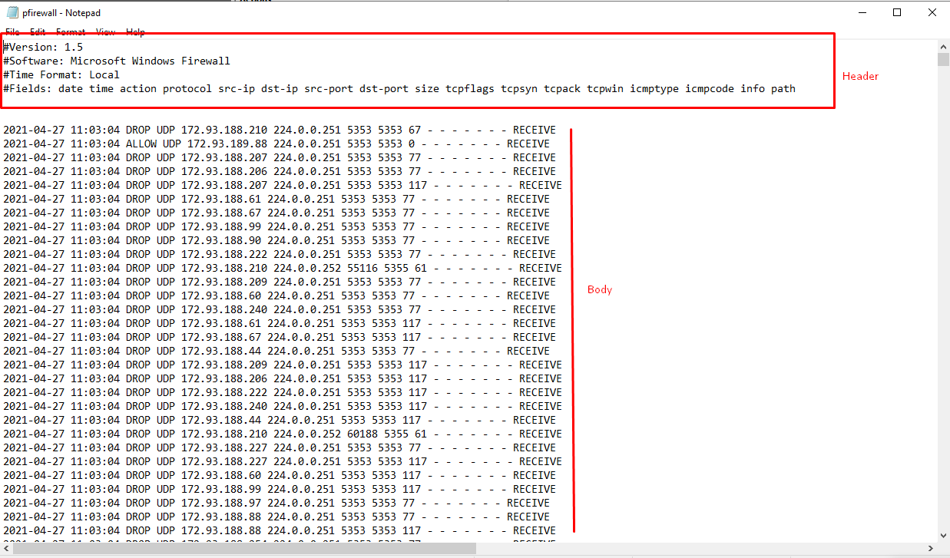The height and width of the screenshot is (558, 950).
Task: Click the 172.93.188.222 line with size 77
Action: [280, 254]
